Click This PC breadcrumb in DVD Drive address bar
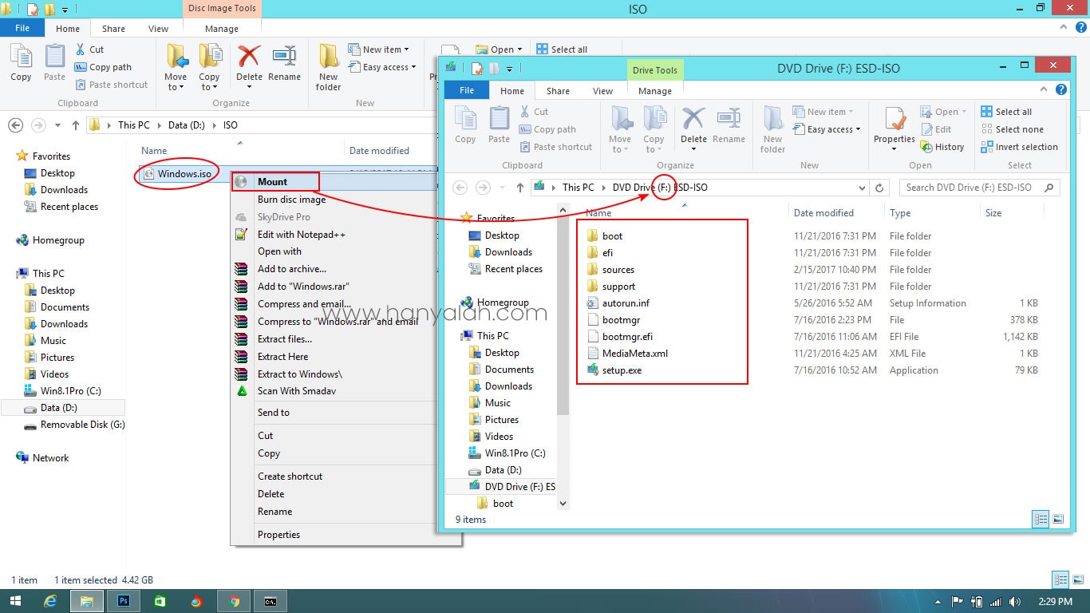The image size is (1090, 613). [579, 188]
